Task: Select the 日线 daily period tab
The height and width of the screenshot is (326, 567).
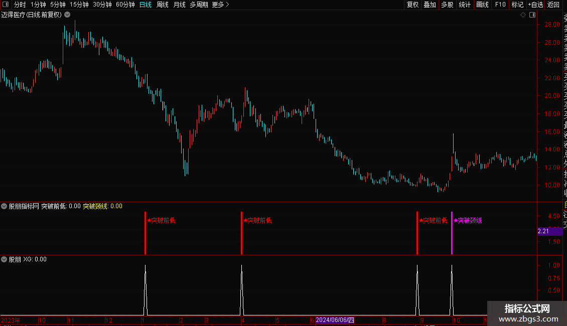Action: 146,5
